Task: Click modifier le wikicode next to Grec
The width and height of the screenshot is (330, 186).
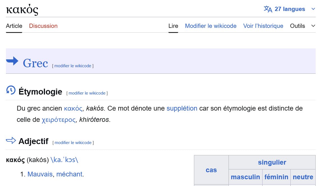Action: pyautogui.click(x=73, y=66)
